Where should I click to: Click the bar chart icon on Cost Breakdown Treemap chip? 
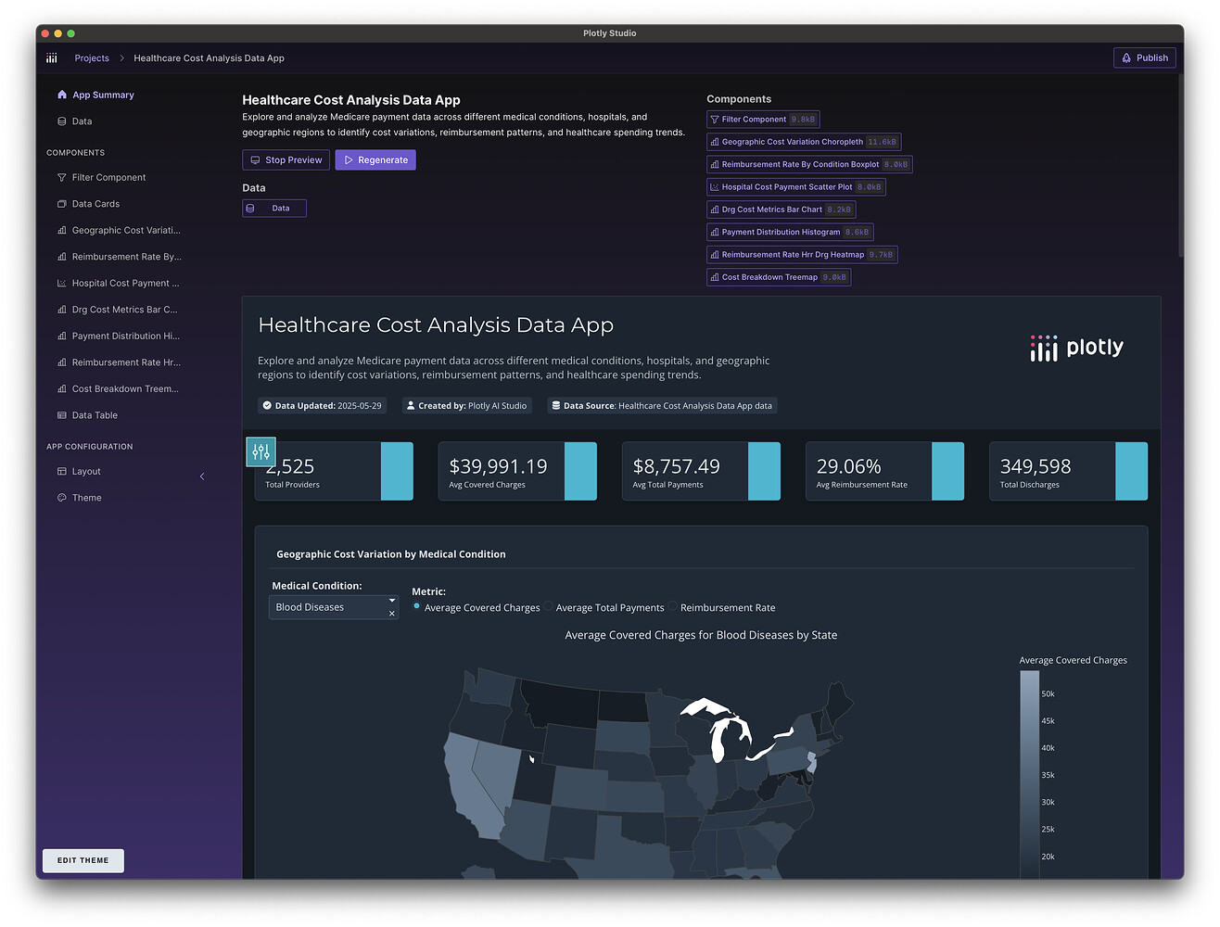tap(715, 276)
